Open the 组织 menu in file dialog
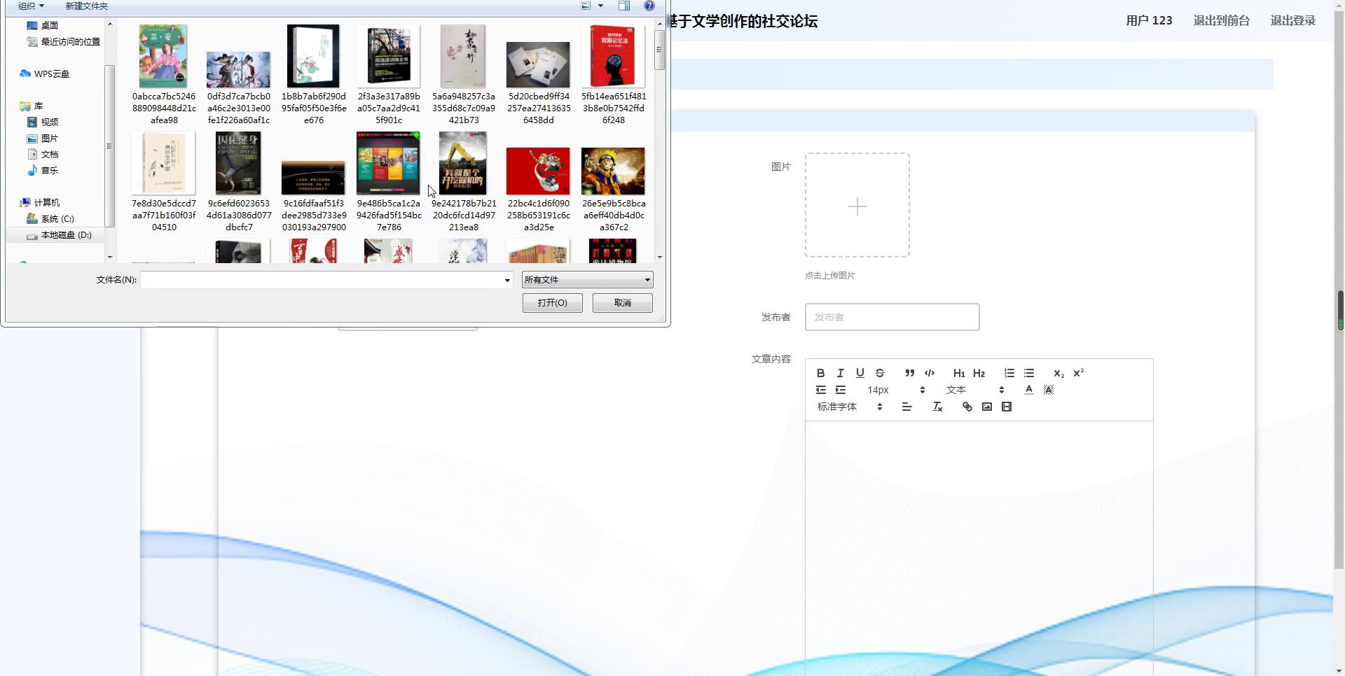The image size is (1345, 676). (x=31, y=6)
